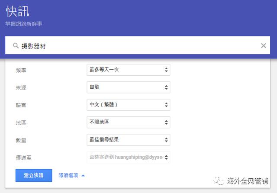This screenshot has width=277, height=193.
Task: Click the 傳送至 label
Action: 24,158
